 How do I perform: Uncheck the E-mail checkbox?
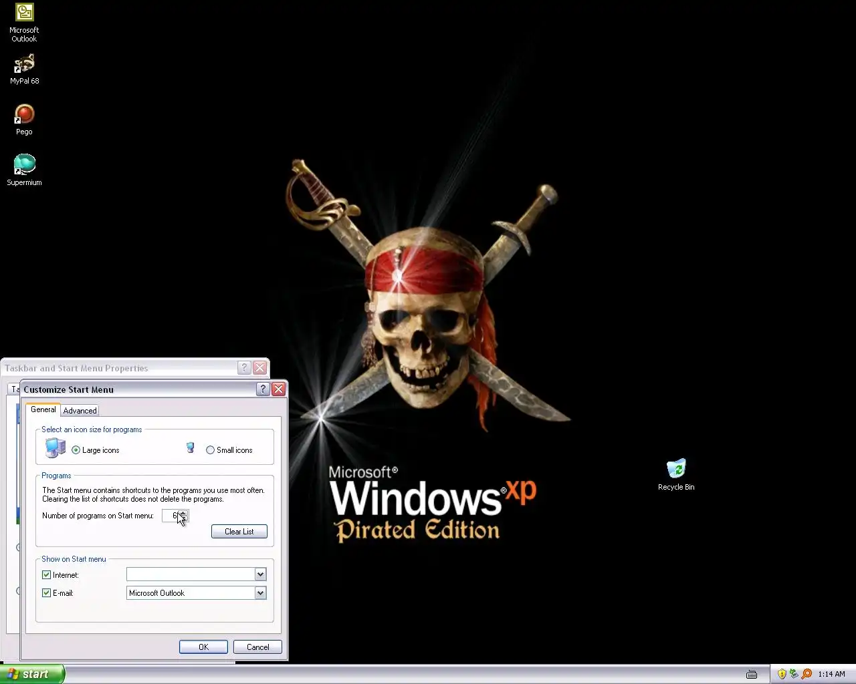(46, 592)
